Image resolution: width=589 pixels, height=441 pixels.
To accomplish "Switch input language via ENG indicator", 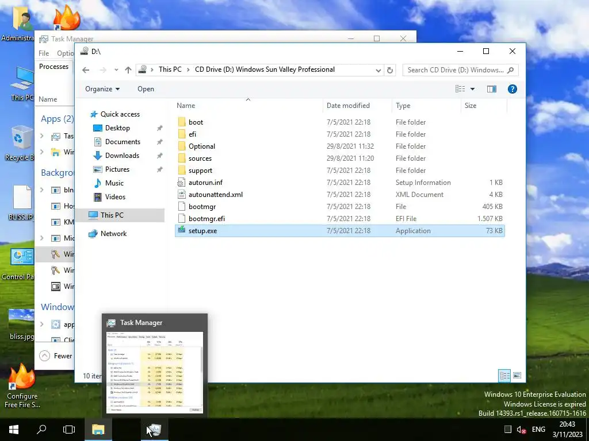I will click(538, 430).
